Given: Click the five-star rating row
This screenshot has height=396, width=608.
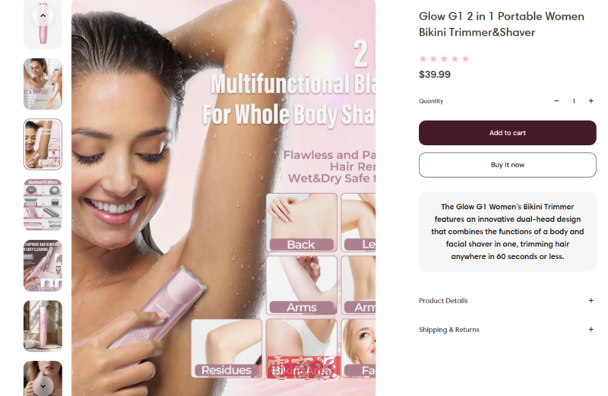Looking at the screenshot, I should [x=444, y=59].
